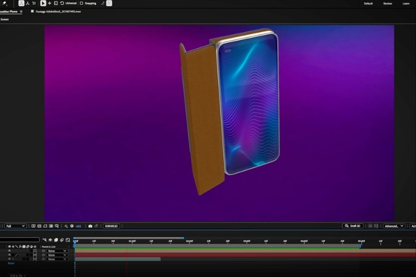Open the Footage AdobeStock_257697493.mov tab

pos(58,11)
